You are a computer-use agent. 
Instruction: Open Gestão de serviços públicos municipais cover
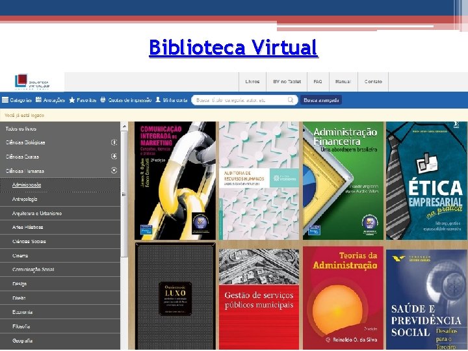coord(259,299)
